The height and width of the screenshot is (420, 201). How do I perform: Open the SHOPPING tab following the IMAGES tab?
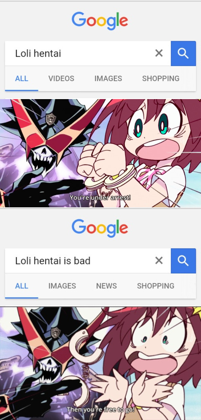161,78
